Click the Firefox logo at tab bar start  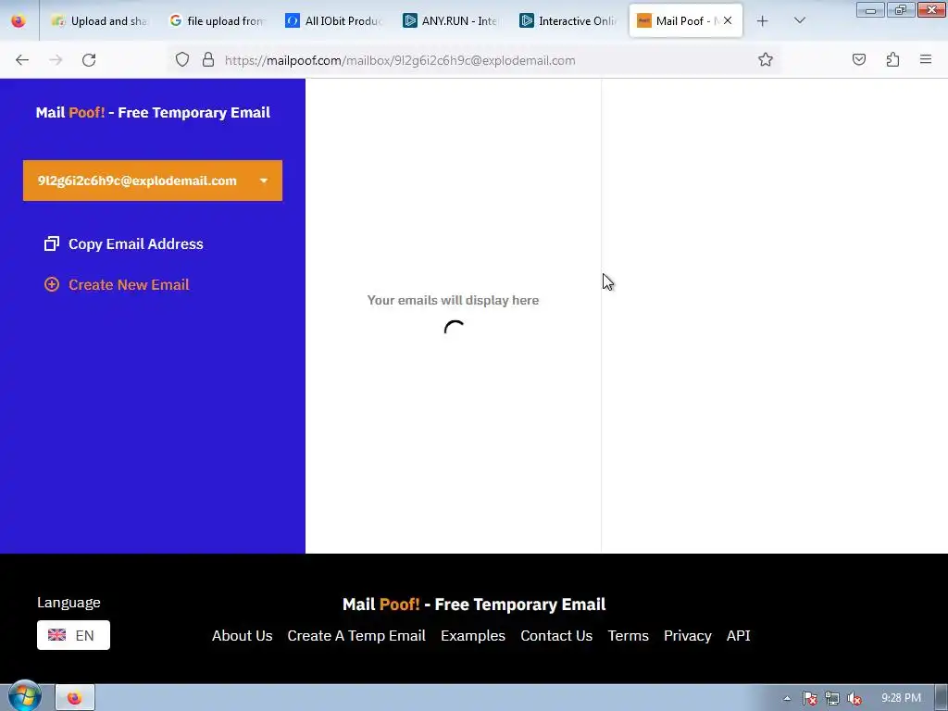(x=19, y=21)
